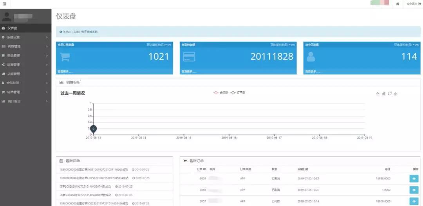Click the home icon in top bar
423x206 pixels.
click(x=398, y=4)
